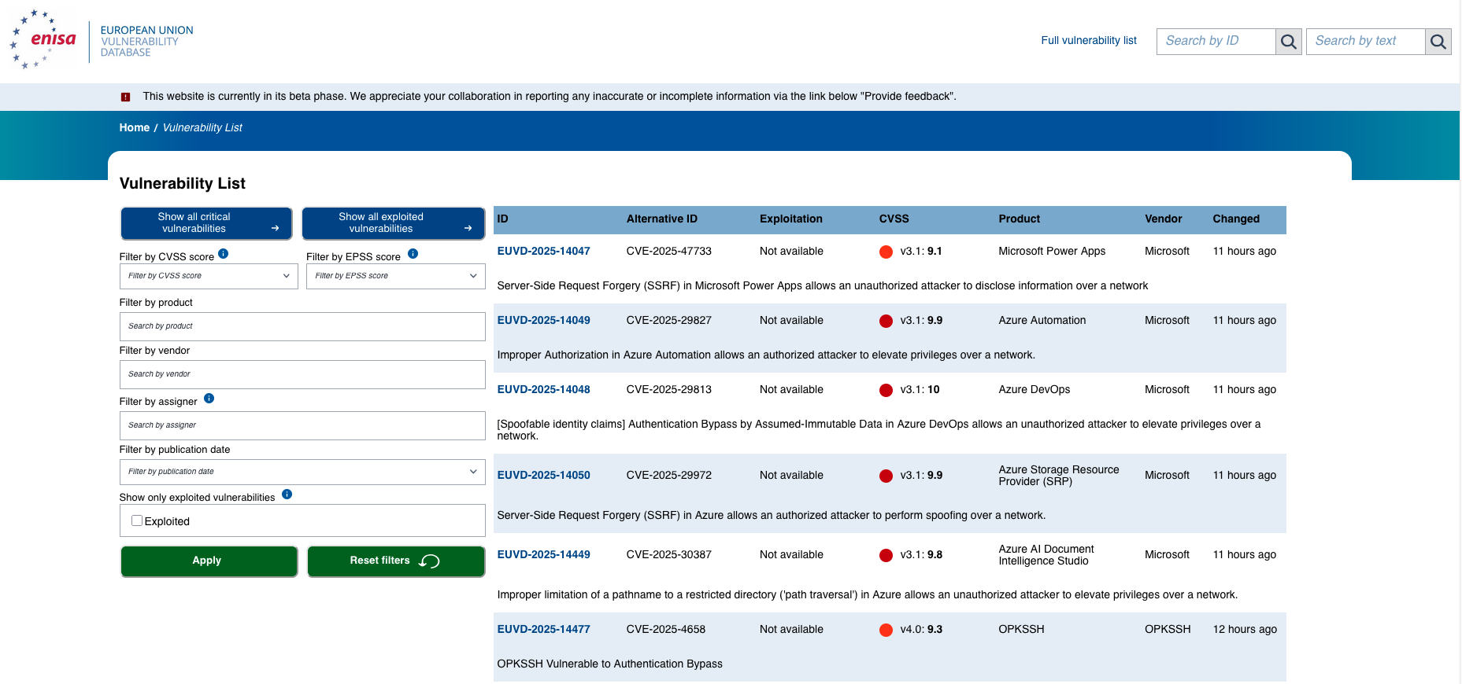This screenshot has height=684, width=1462.
Task: Click the Improper Authorization in Azure Automation description
Action: 766,355
